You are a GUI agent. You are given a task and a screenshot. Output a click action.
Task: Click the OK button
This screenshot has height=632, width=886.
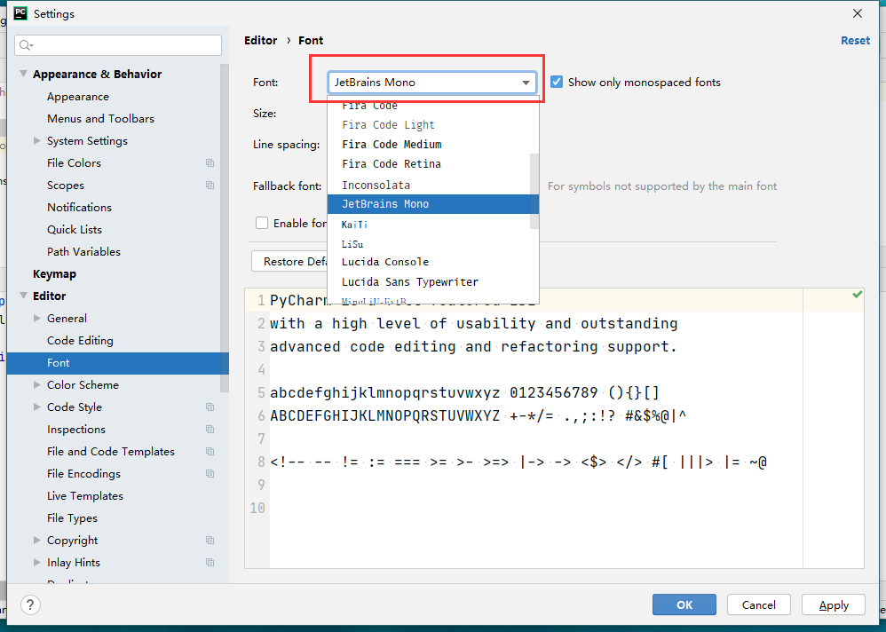click(684, 604)
